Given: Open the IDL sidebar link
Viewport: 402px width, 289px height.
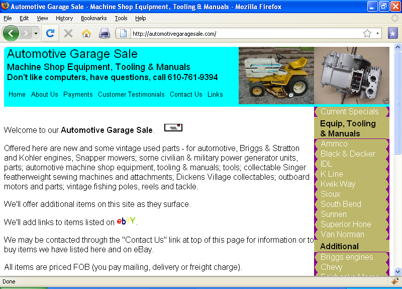Looking at the screenshot, I should pyautogui.click(x=326, y=164).
